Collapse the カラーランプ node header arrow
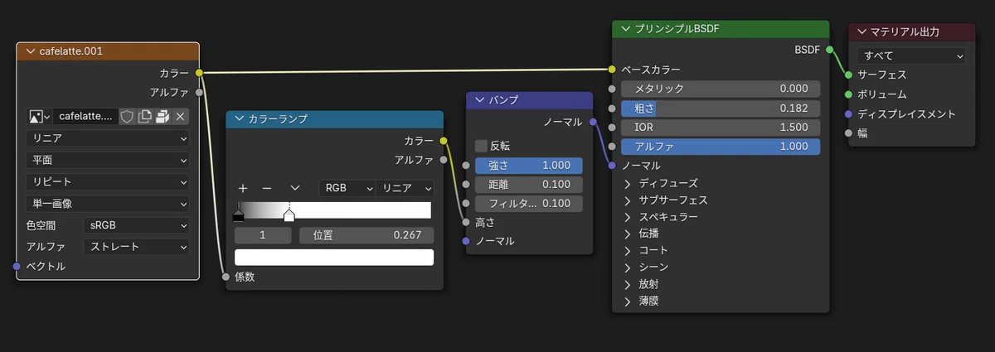Image resolution: width=995 pixels, height=352 pixels. pos(240,119)
